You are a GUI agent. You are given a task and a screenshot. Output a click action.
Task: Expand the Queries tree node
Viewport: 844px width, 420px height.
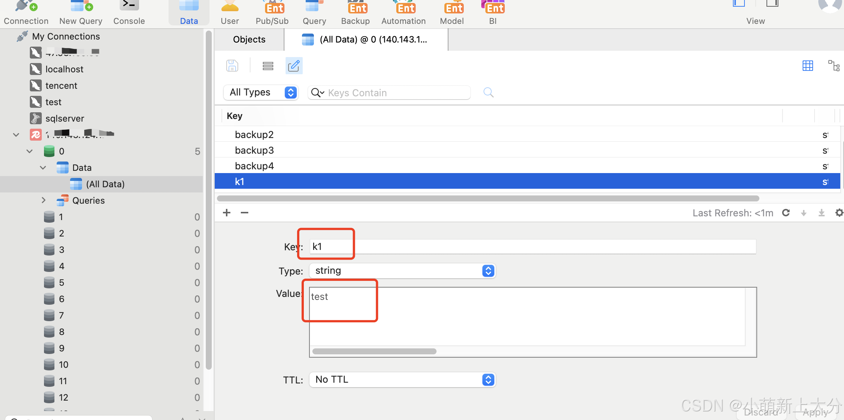[x=43, y=200]
